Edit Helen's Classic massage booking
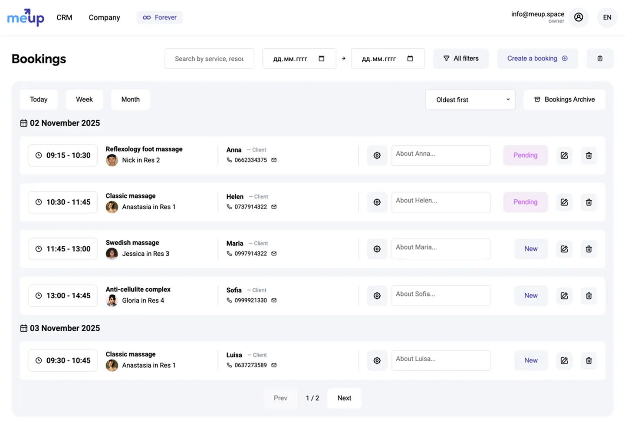Viewport: 625px width, 429px height. pos(564,202)
